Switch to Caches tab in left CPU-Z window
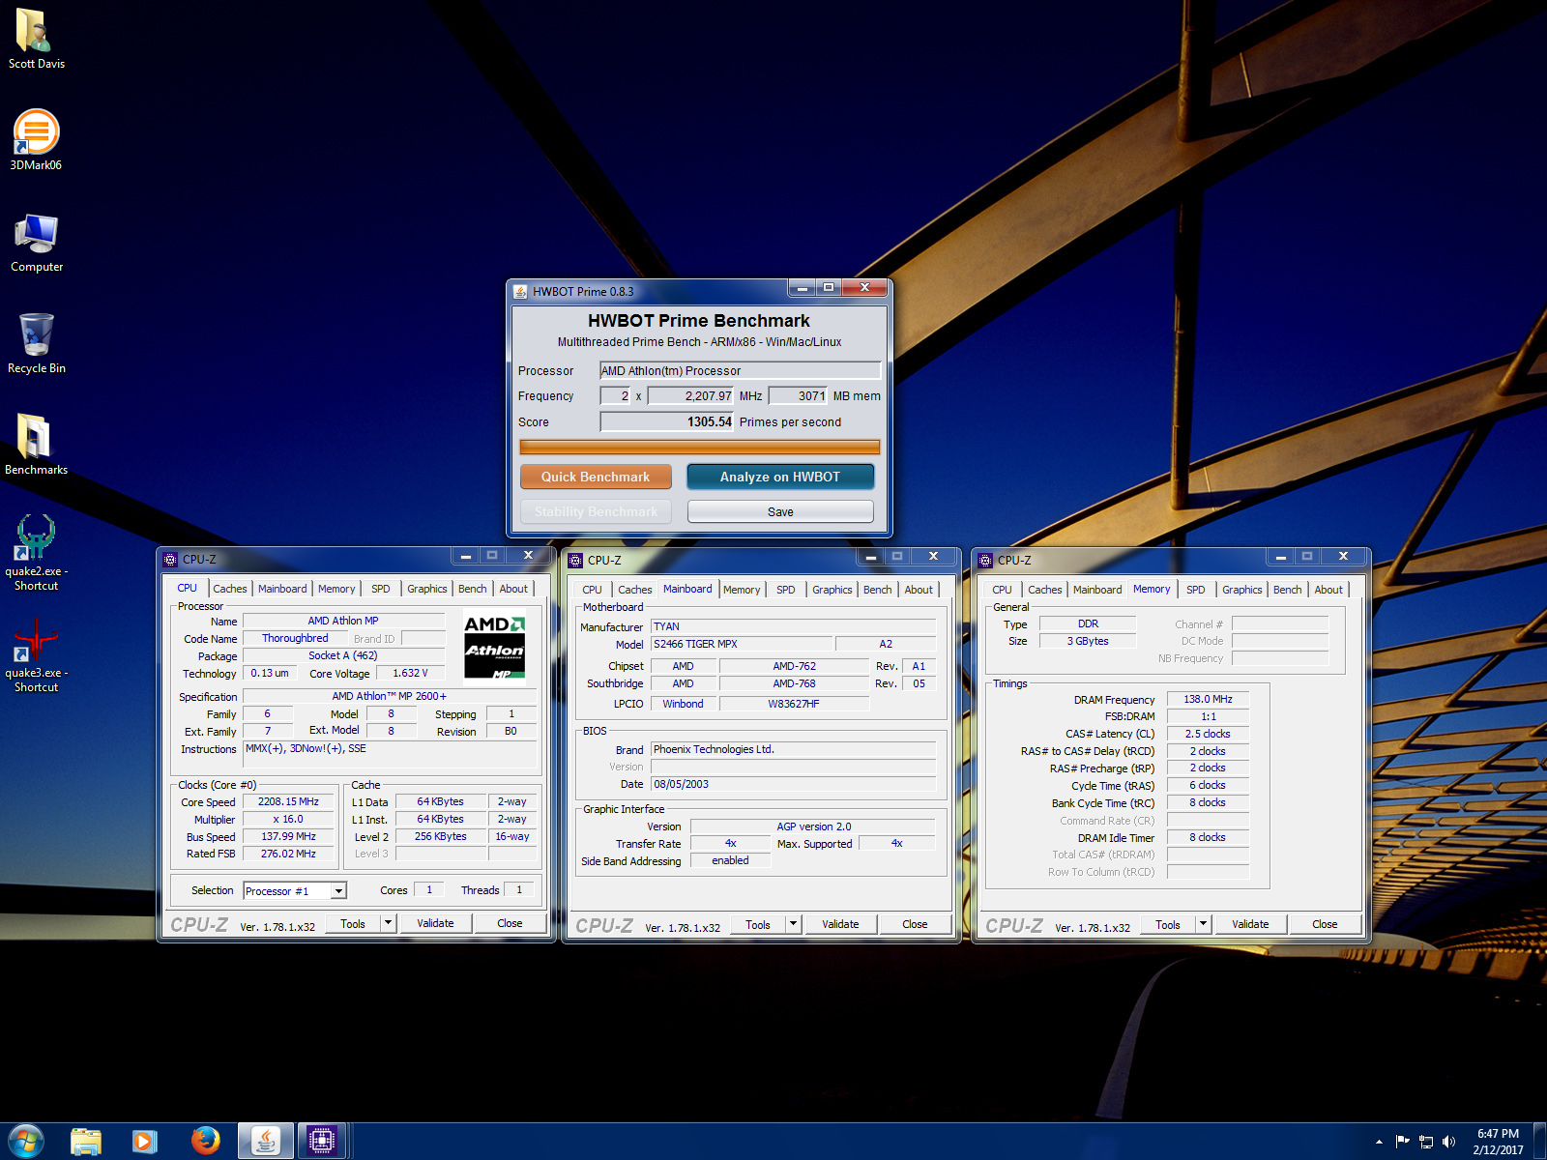Image resolution: width=1547 pixels, height=1160 pixels. (x=230, y=589)
